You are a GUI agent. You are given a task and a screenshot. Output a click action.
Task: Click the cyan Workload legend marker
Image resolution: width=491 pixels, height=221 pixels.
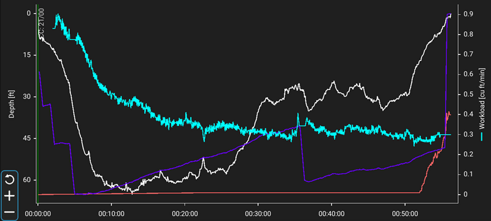pyautogui.click(x=482, y=136)
